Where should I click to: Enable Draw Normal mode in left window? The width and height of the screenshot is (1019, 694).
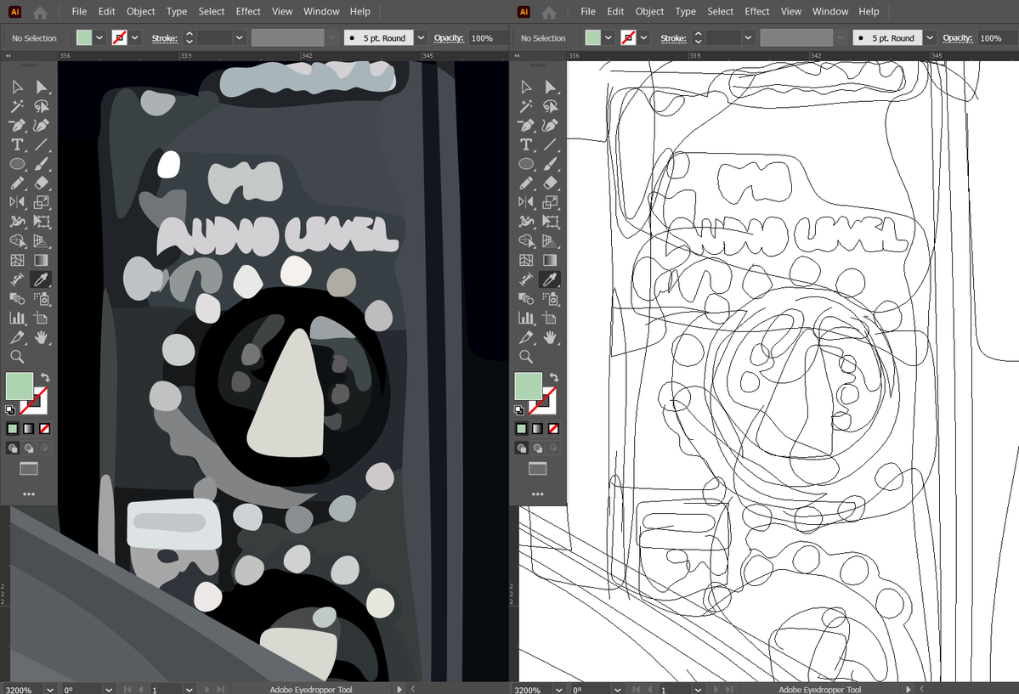click(x=13, y=449)
